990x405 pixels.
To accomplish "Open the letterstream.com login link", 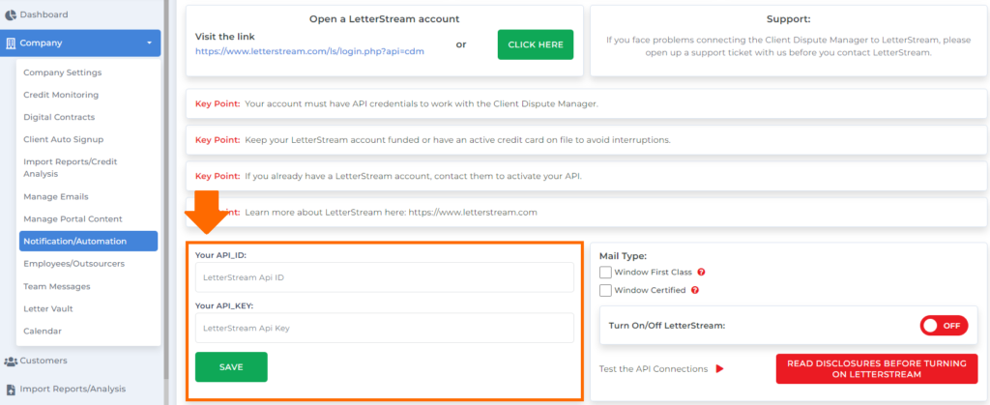I will (309, 51).
